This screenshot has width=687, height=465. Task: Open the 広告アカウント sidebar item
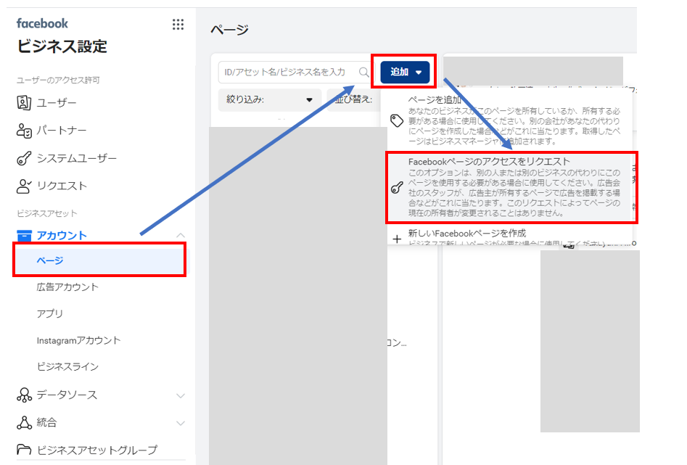[x=67, y=287]
